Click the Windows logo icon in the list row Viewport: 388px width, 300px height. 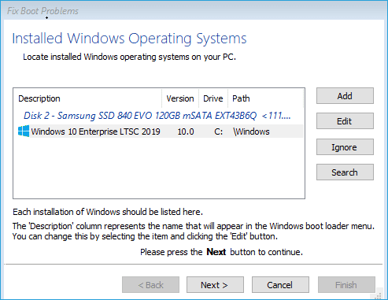pyautogui.click(x=24, y=131)
